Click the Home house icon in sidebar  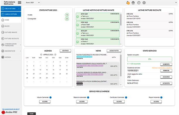click(3, 20)
